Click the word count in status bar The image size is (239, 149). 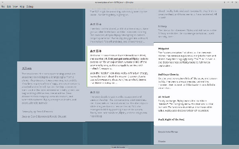[x=118, y=147]
